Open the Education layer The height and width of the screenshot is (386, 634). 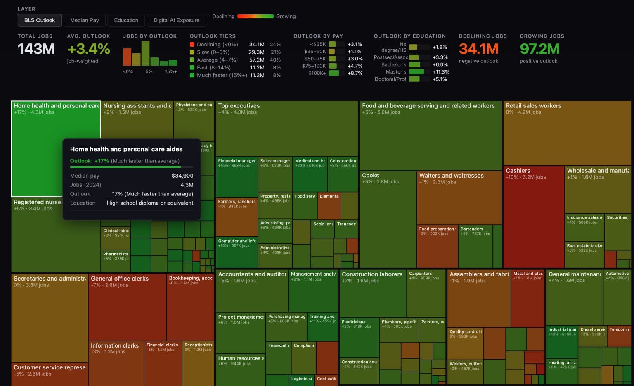[x=126, y=20]
